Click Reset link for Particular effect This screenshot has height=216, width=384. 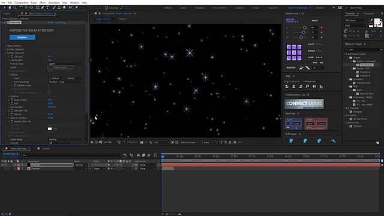tap(50, 23)
